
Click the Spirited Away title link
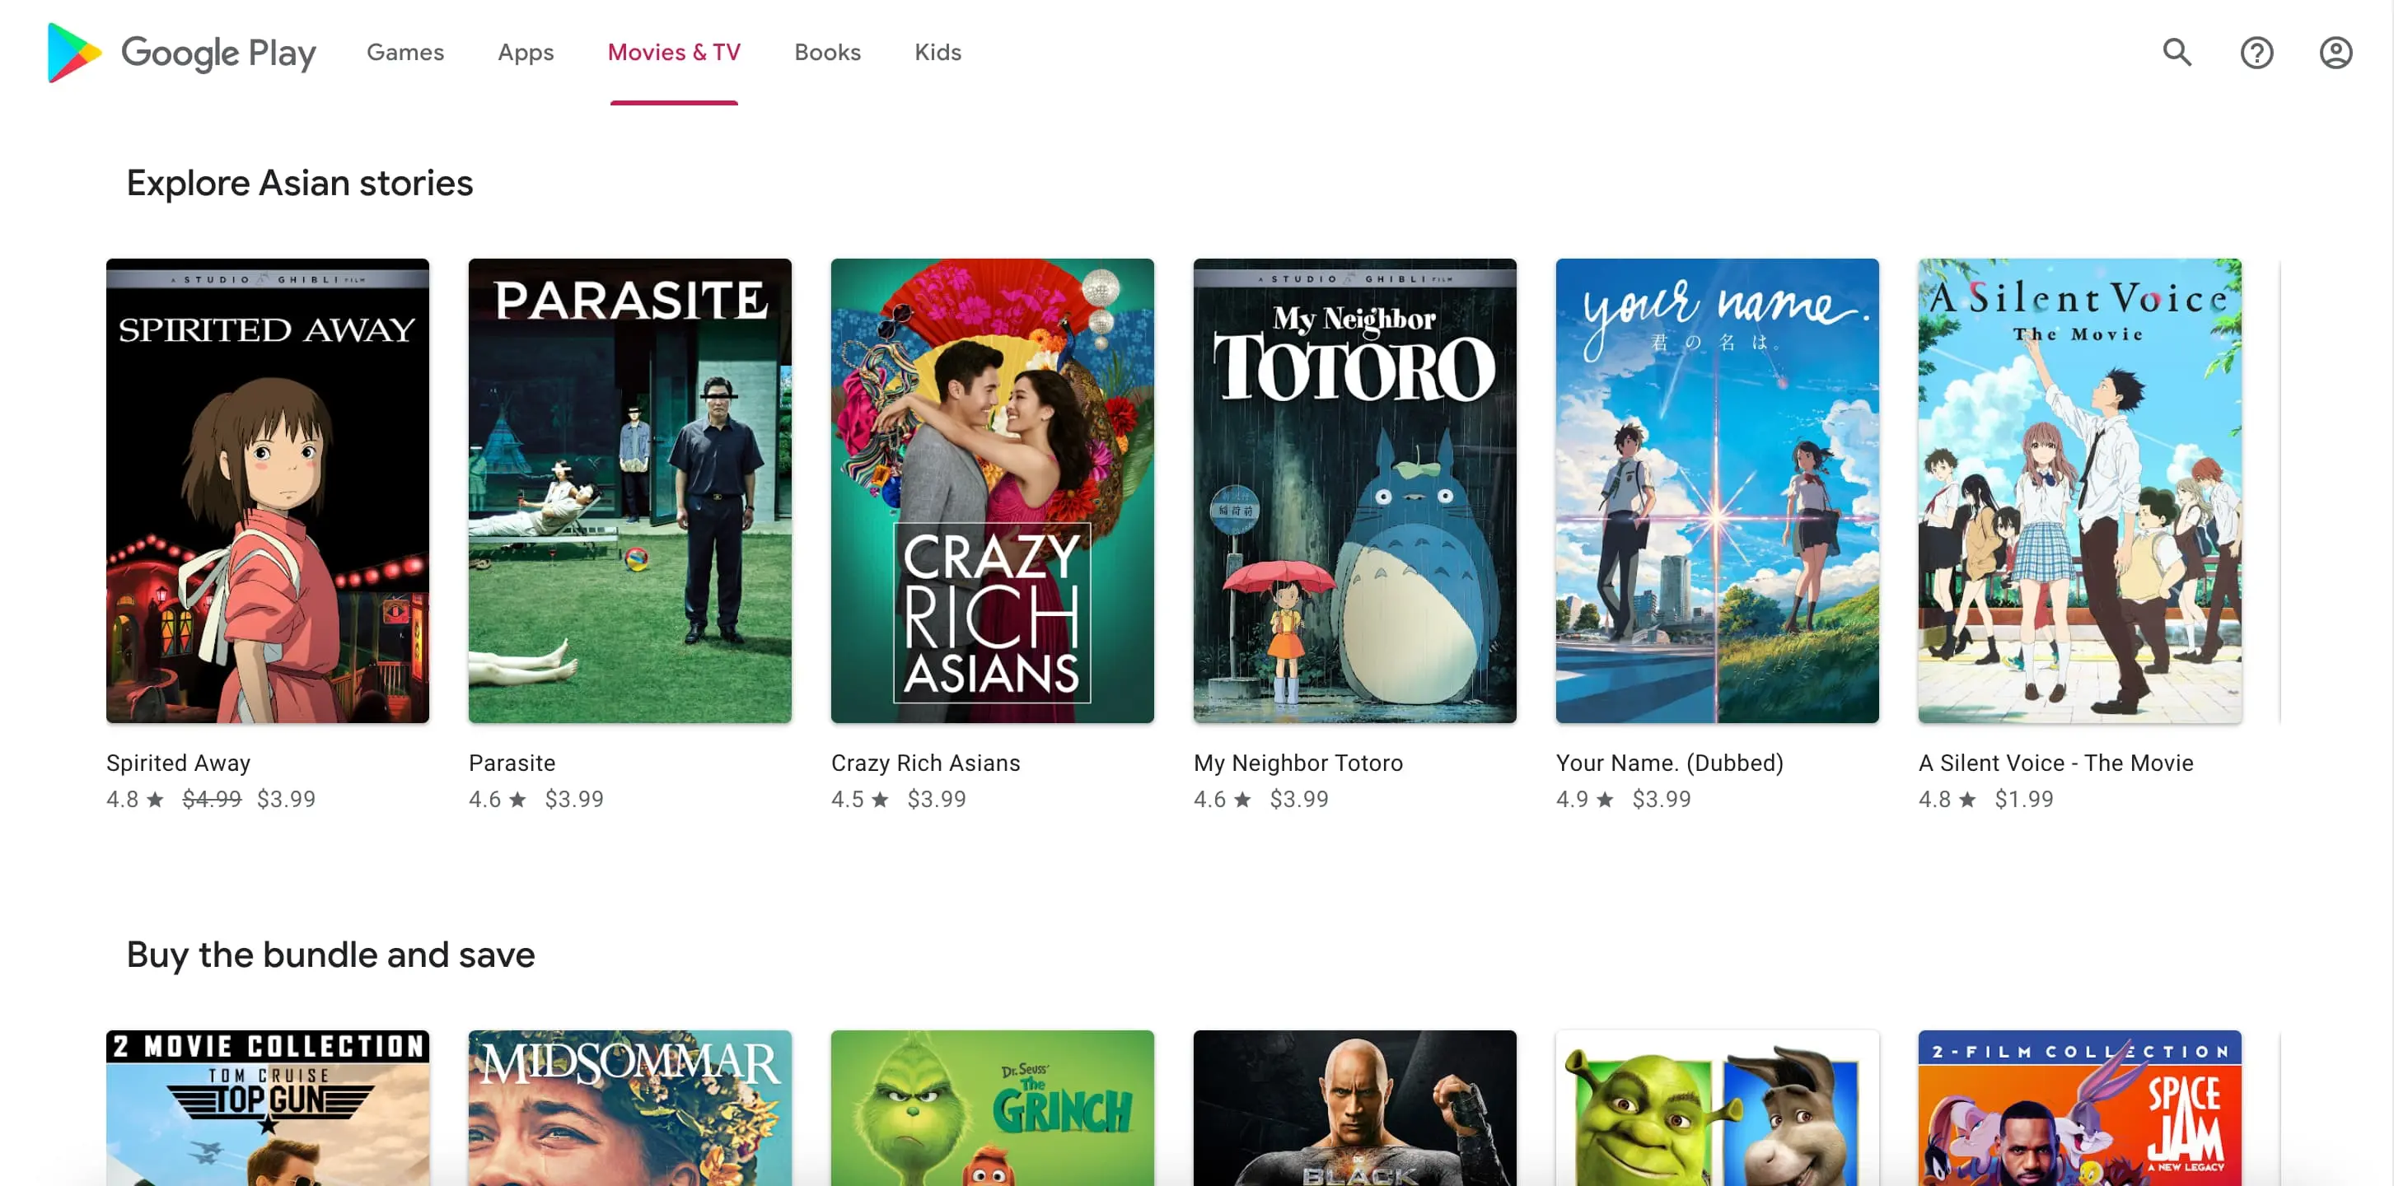[x=179, y=763]
